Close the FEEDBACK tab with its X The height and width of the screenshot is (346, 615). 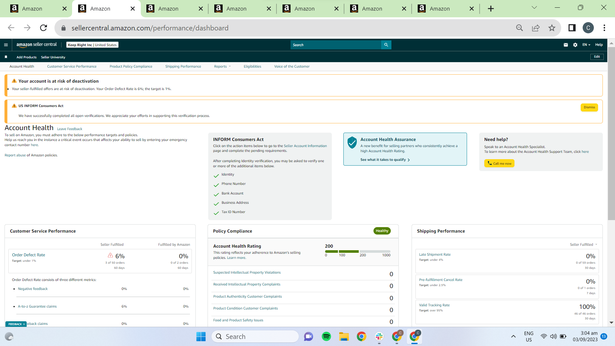click(24, 324)
